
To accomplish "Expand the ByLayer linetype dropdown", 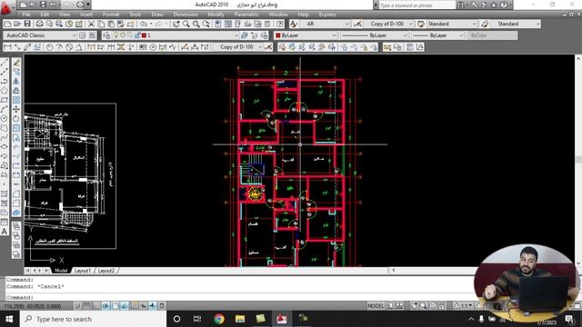I will tap(405, 35).
